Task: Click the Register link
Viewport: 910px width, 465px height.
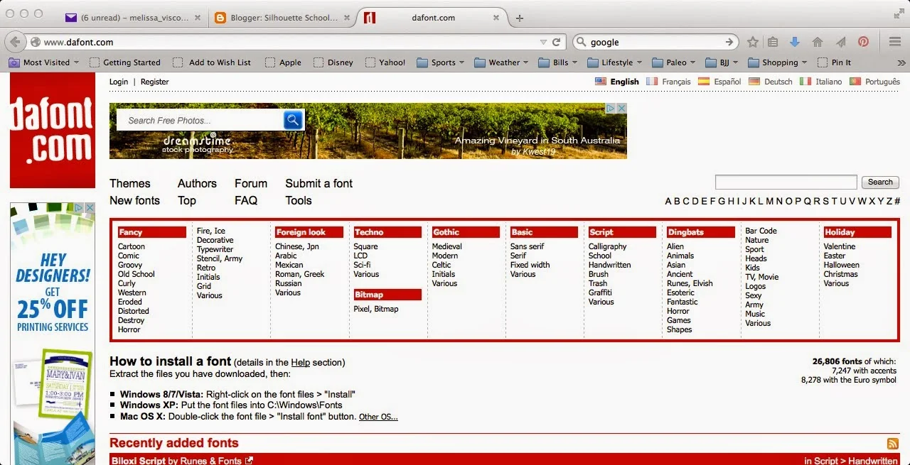Action: click(x=155, y=82)
